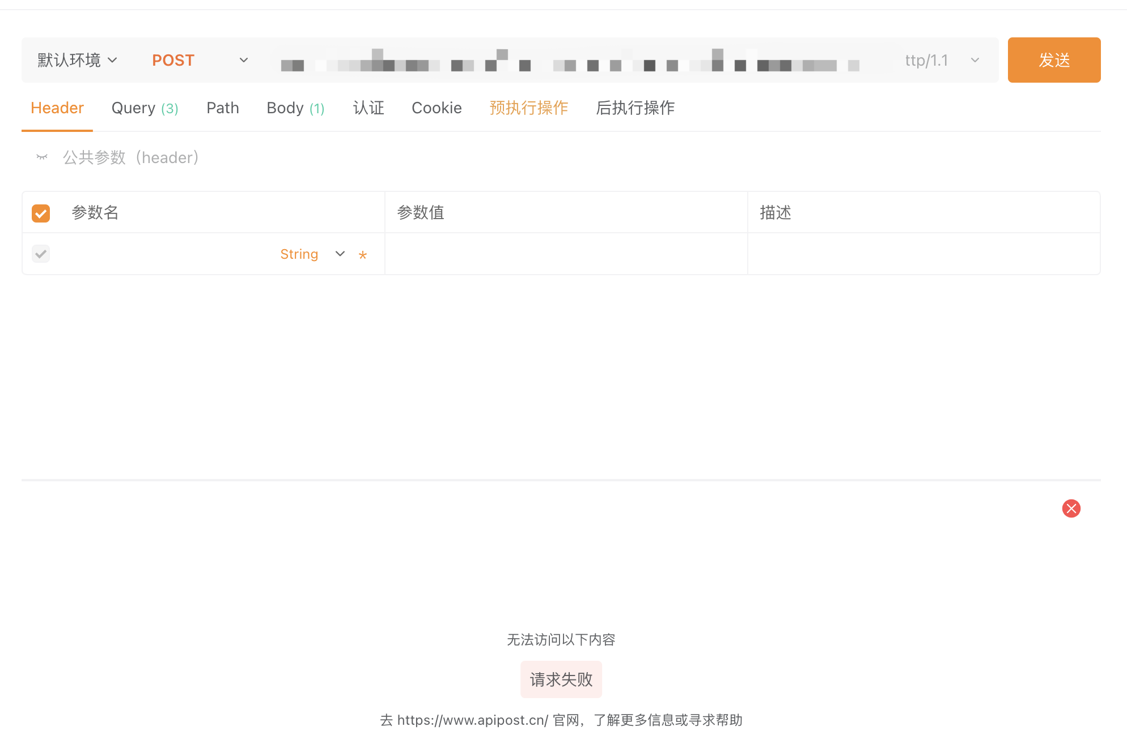Select the 后执行操作 tab
Screen dimensions: 1127x744
(635, 108)
